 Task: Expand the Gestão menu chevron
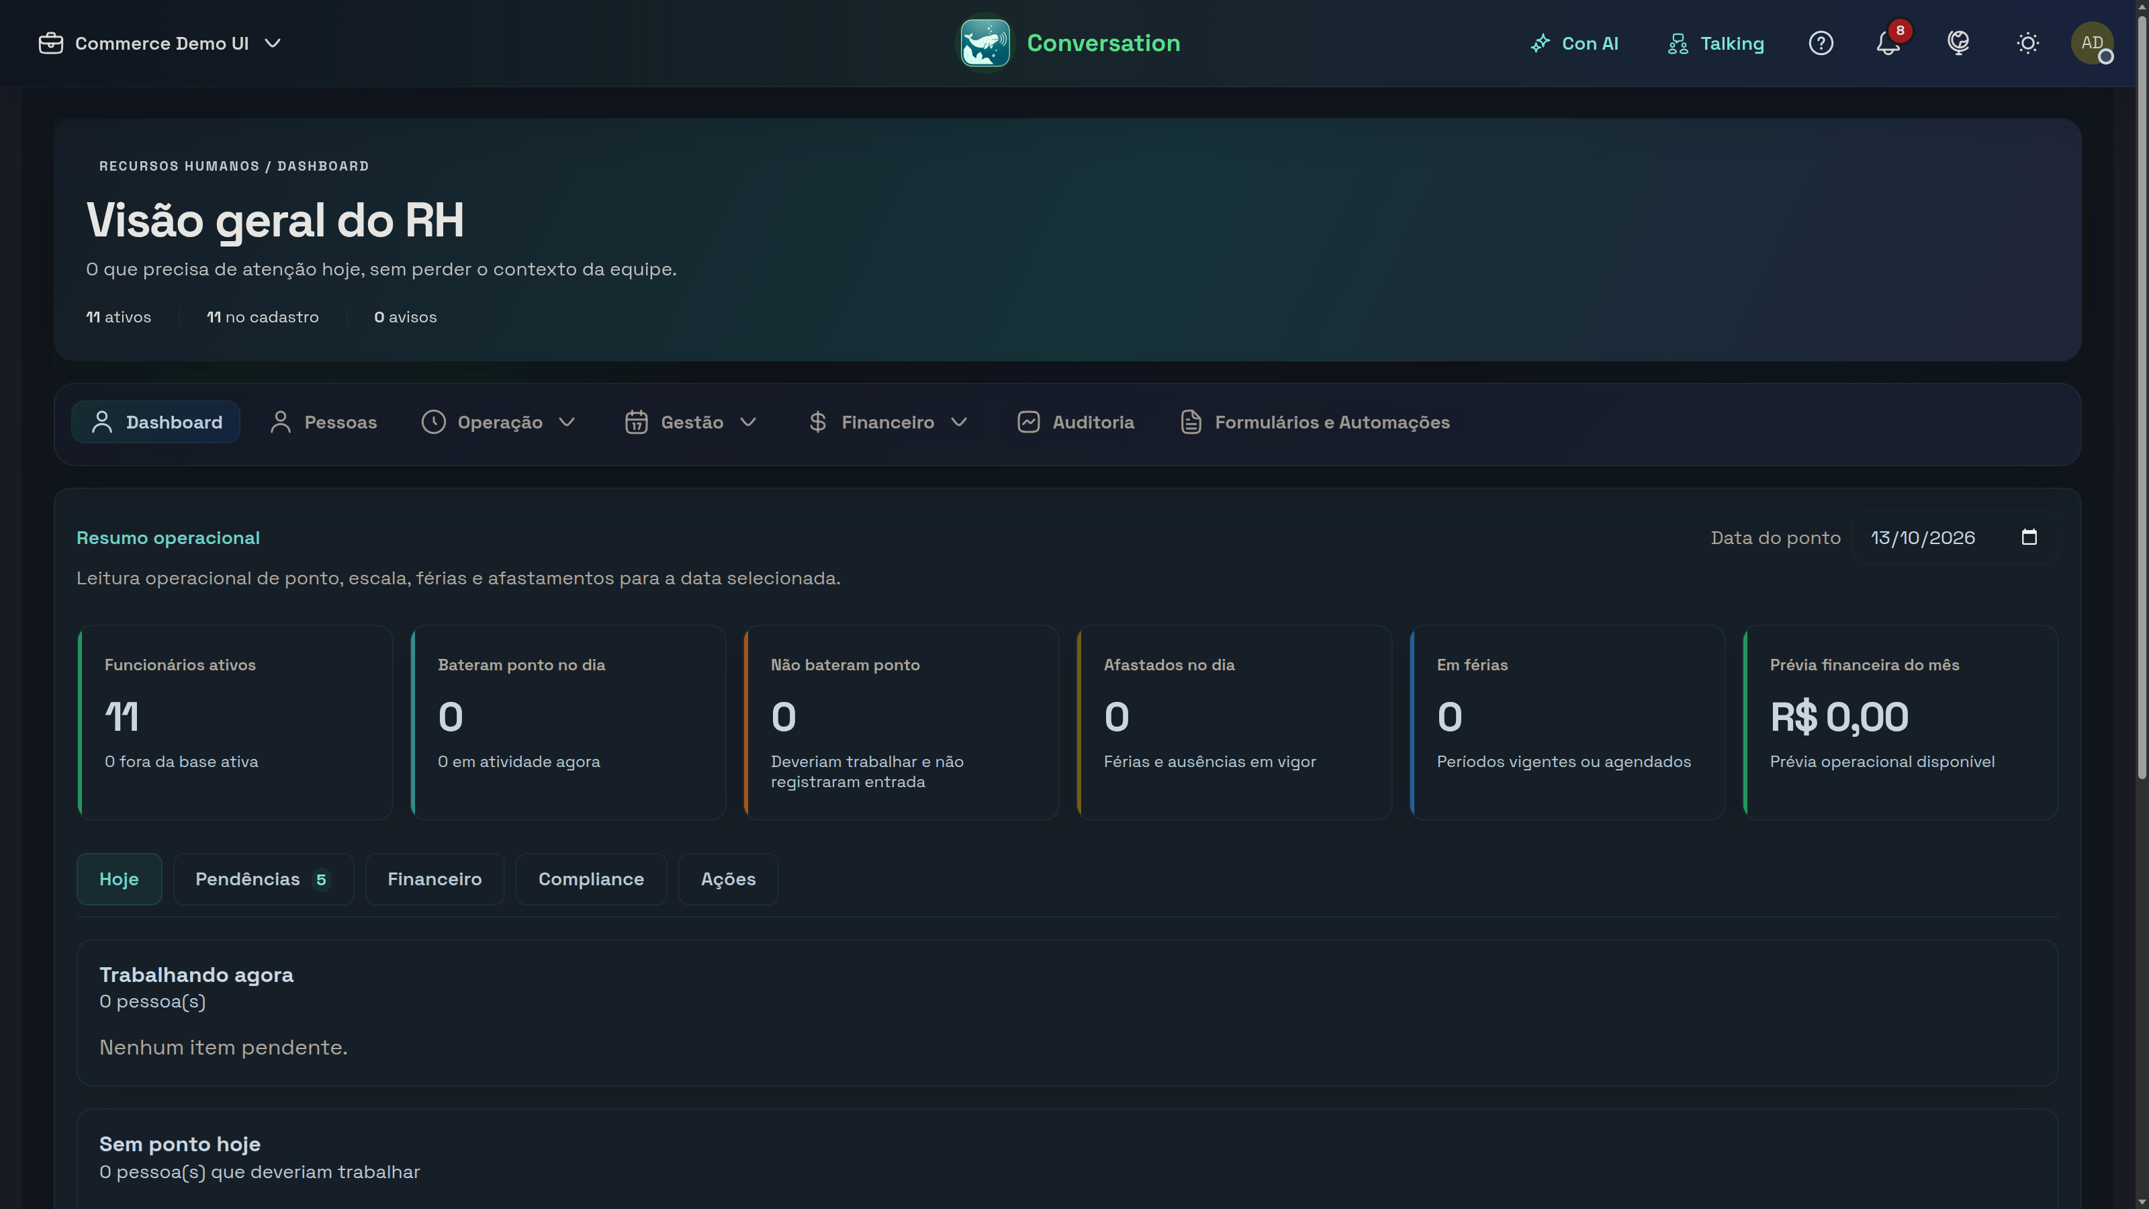point(748,422)
